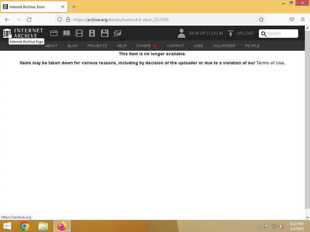The width and height of the screenshot is (310, 232).
Task: Minimize the Firefox window
Action: click(x=283, y=3)
